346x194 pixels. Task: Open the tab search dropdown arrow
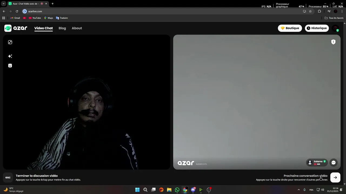(x=4, y=4)
